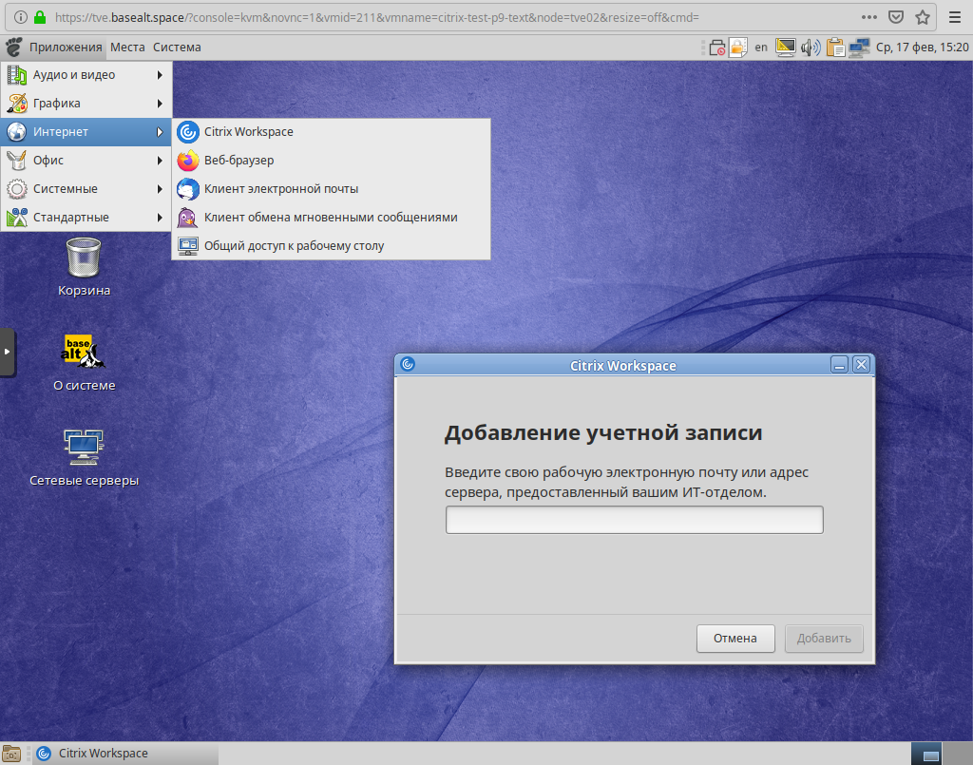Minimize the Citrix Workspace dialog
This screenshot has width=973, height=765.
[x=839, y=364]
